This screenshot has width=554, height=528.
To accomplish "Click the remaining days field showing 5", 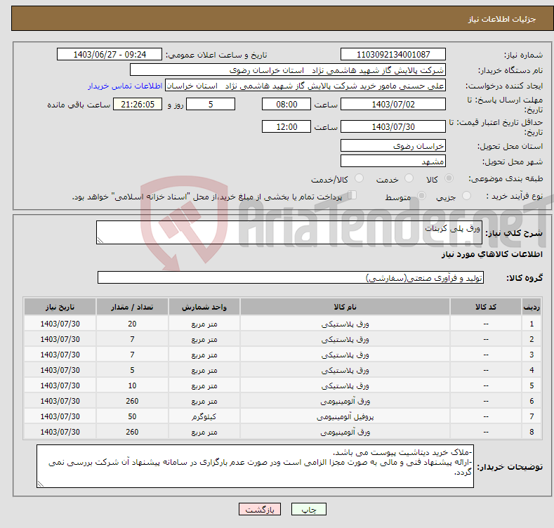I will [211, 104].
